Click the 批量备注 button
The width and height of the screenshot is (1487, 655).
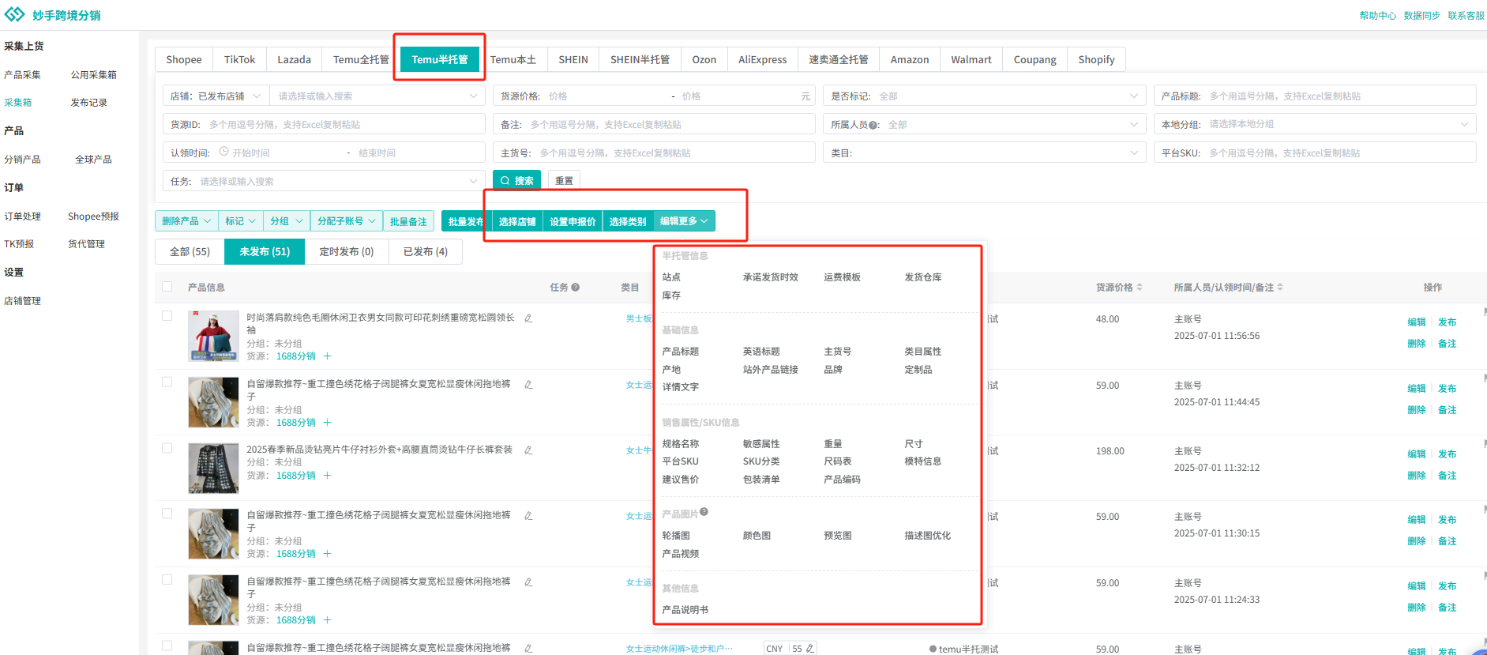pyautogui.click(x=408, y=221)
